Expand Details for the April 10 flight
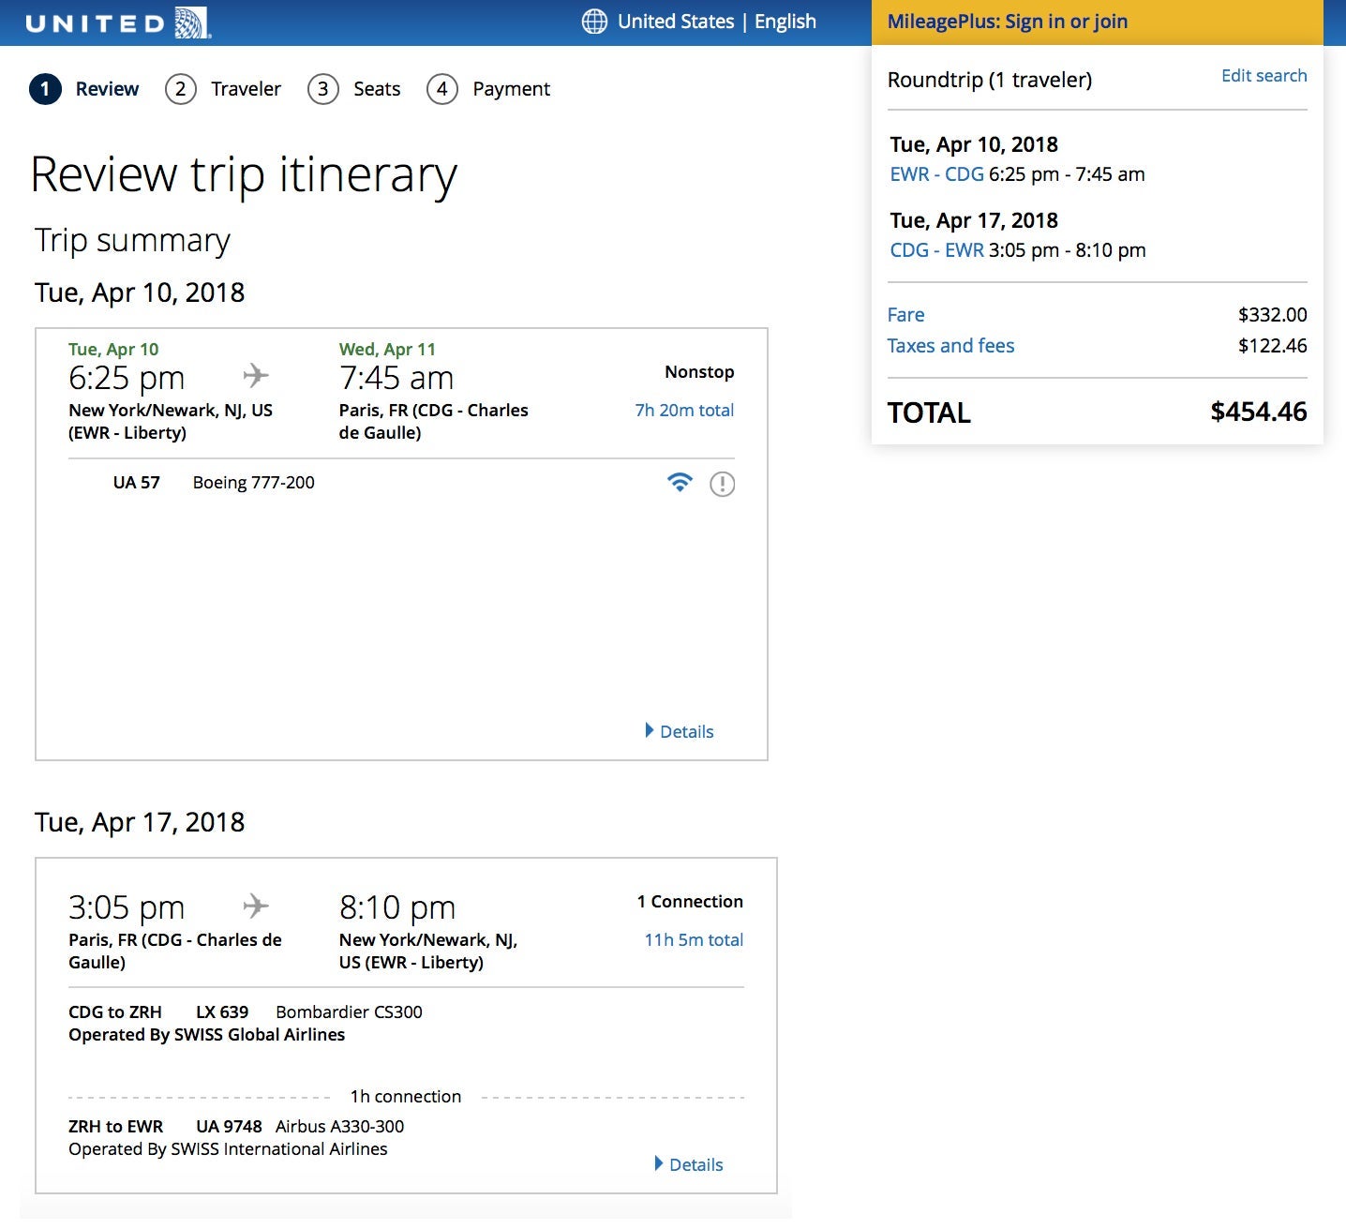1346x1229 pixels. tap(680, 731)
